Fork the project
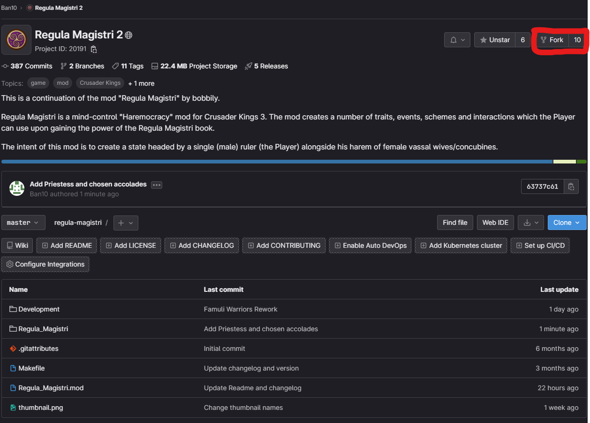The image size is (590, 423). [552, 40]
